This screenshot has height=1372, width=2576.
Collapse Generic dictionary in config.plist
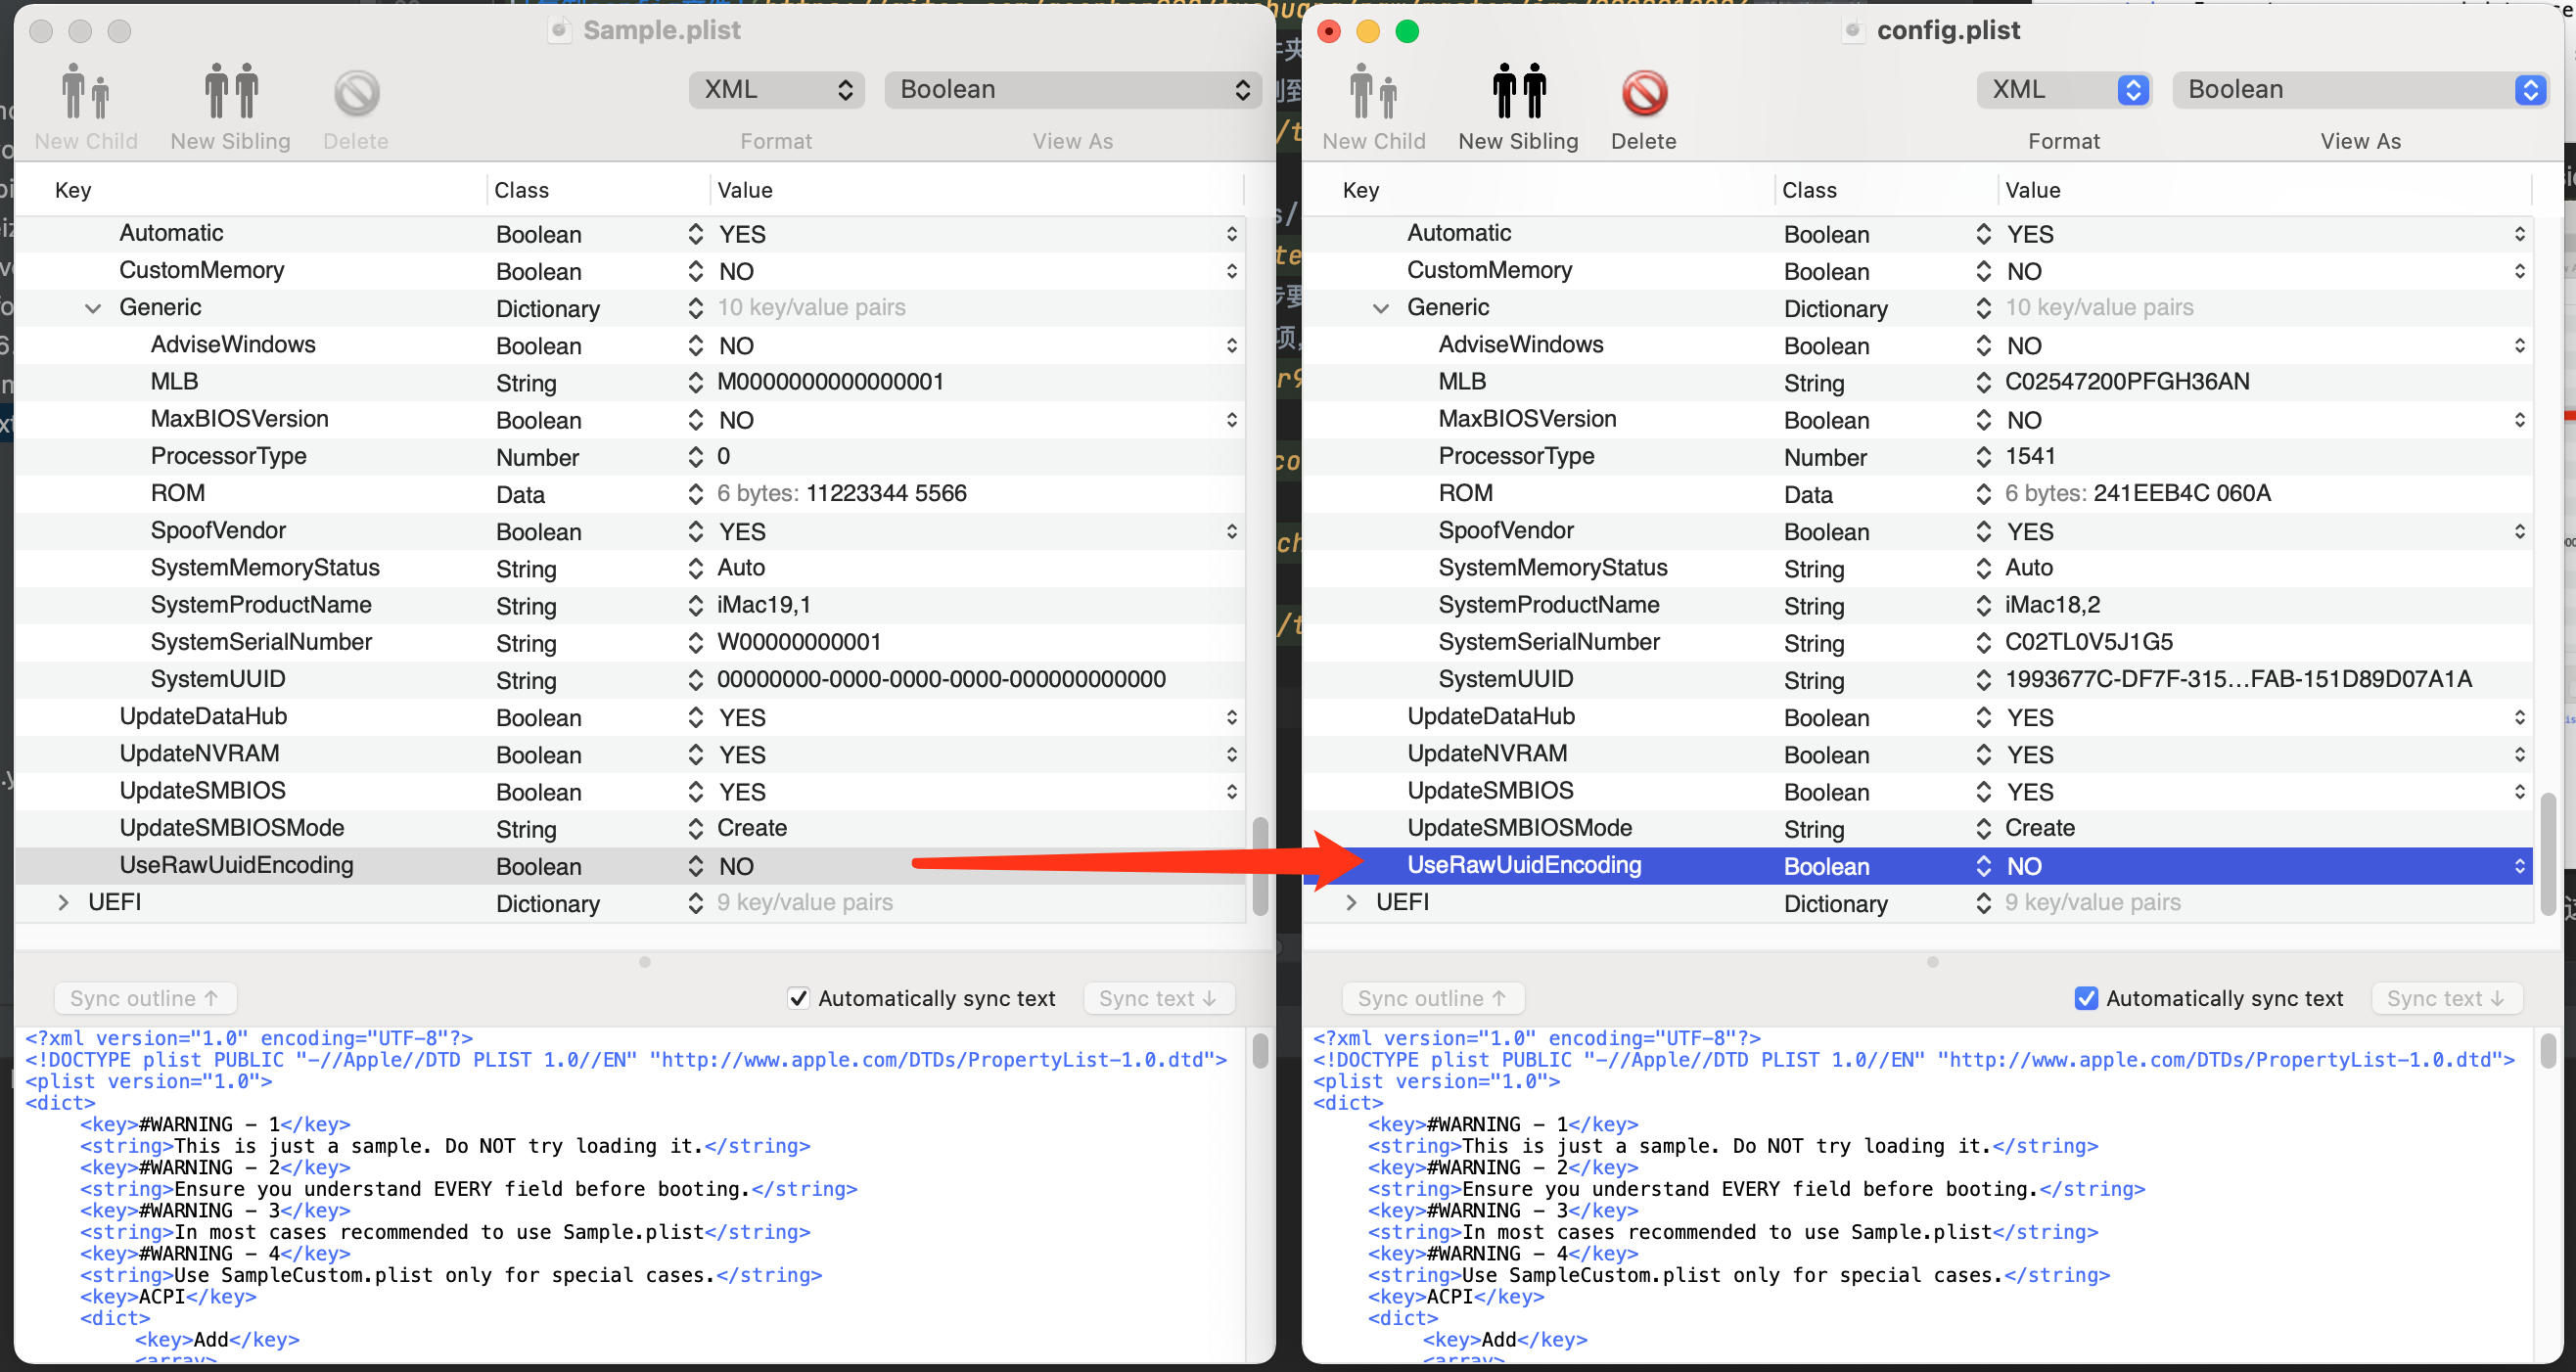click(1381, 308)
